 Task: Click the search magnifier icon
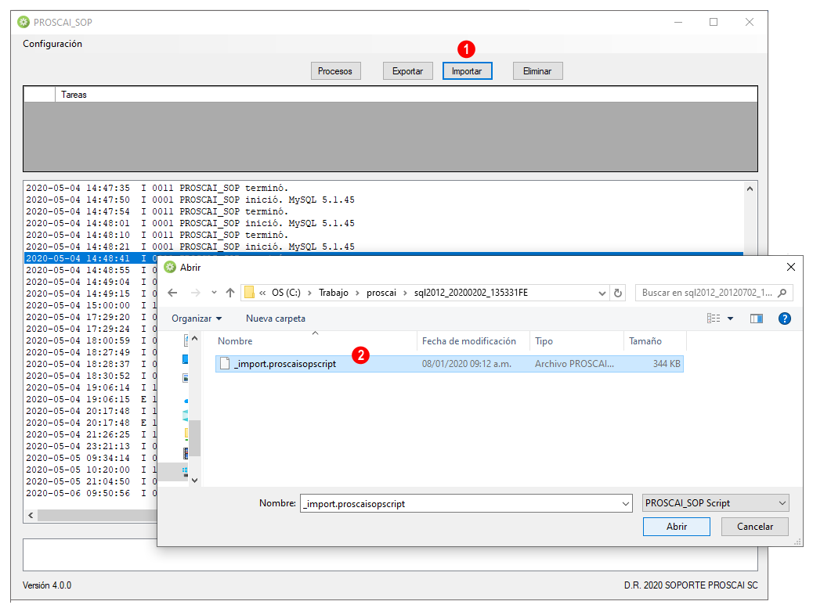point(782,293)
